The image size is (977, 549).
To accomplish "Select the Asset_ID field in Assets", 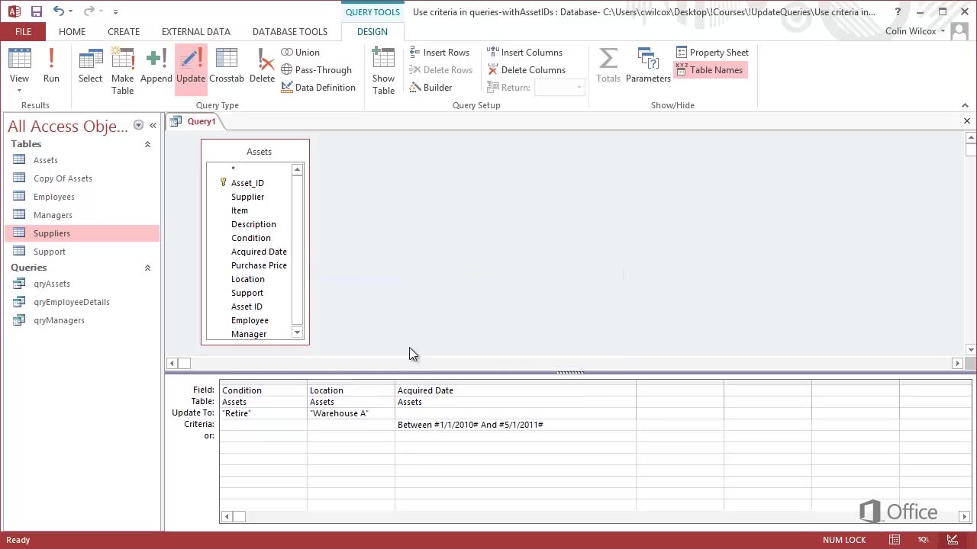I will click(247, 183).
